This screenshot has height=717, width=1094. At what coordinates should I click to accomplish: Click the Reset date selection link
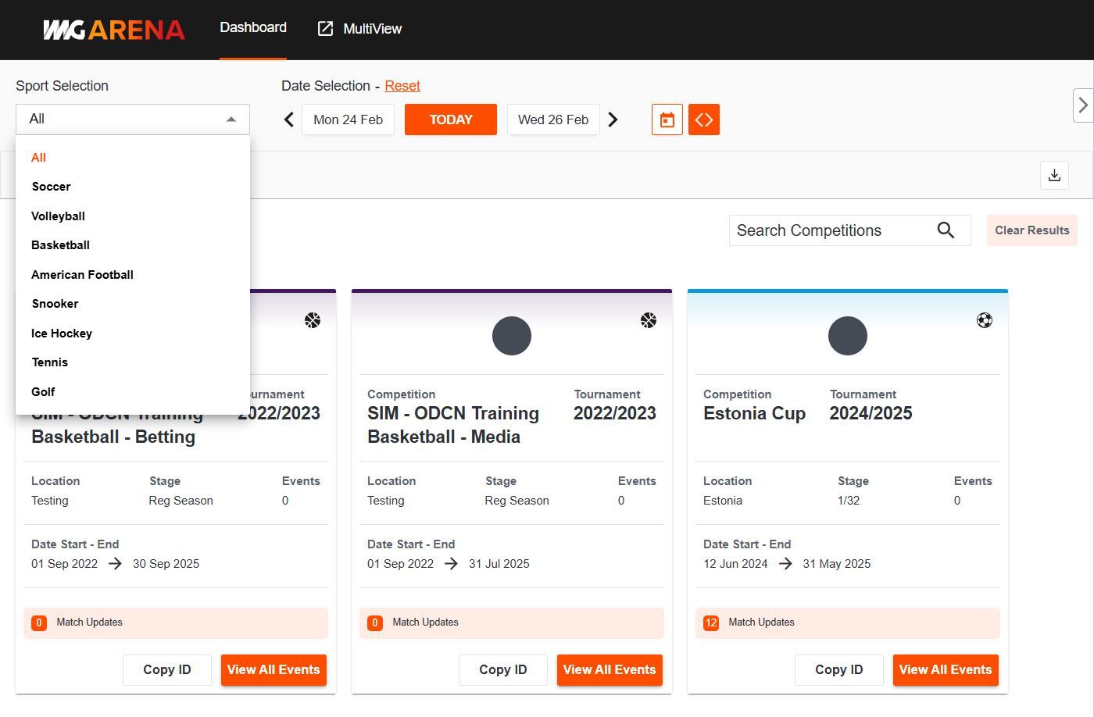pyautogui.click(x=402, y=86)
